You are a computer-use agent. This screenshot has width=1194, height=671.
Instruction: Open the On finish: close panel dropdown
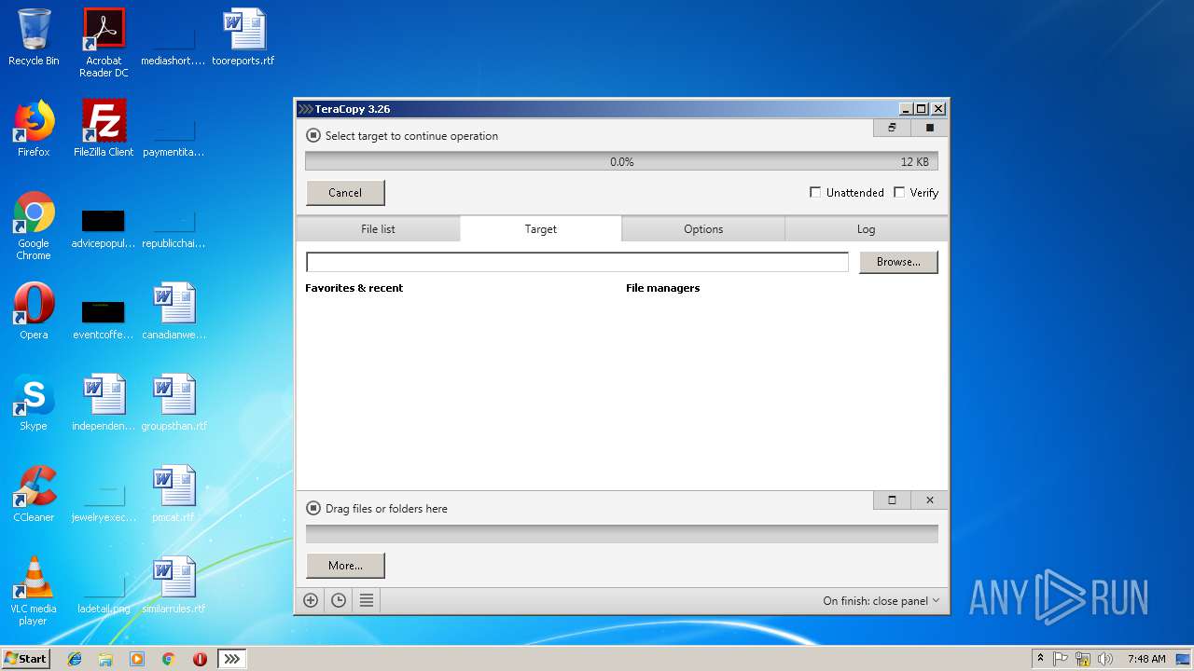[x=881, y=601]
